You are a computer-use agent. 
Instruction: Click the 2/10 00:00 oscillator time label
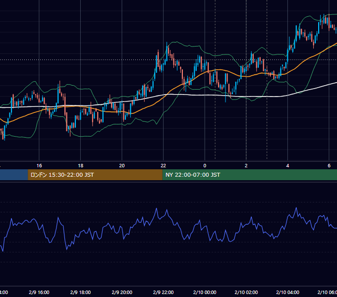pyautogui.click(x=205, y=292)
